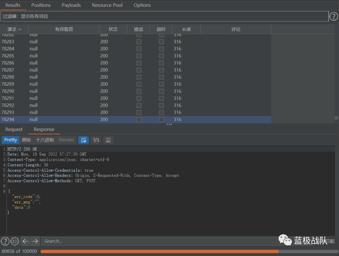Select request row 78291

click(x=136, y=98)
